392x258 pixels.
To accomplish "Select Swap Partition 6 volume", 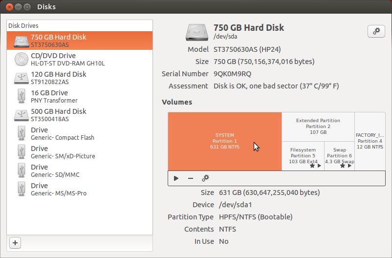I will pos(339,155).
